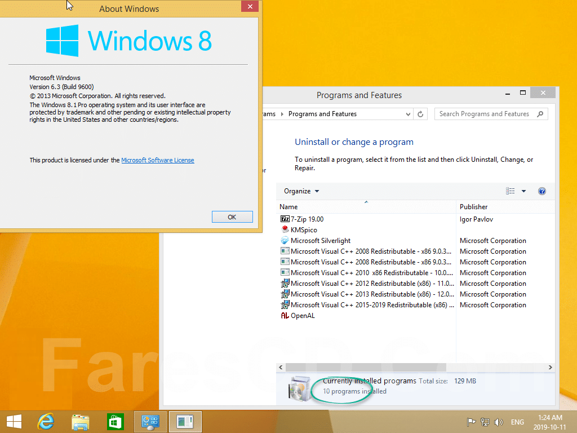577x433 pixels.
Task: Sort by the Publisher column header
Action: pos(473,207)
